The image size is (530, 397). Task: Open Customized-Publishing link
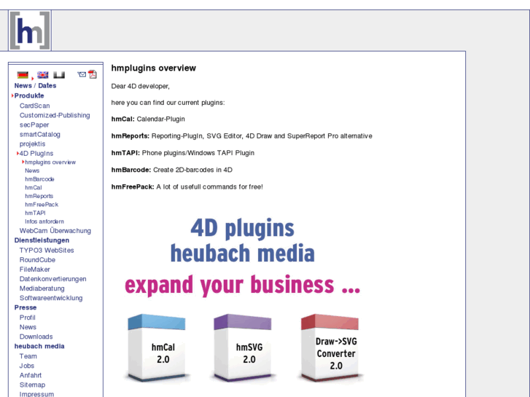coord(55,115)
